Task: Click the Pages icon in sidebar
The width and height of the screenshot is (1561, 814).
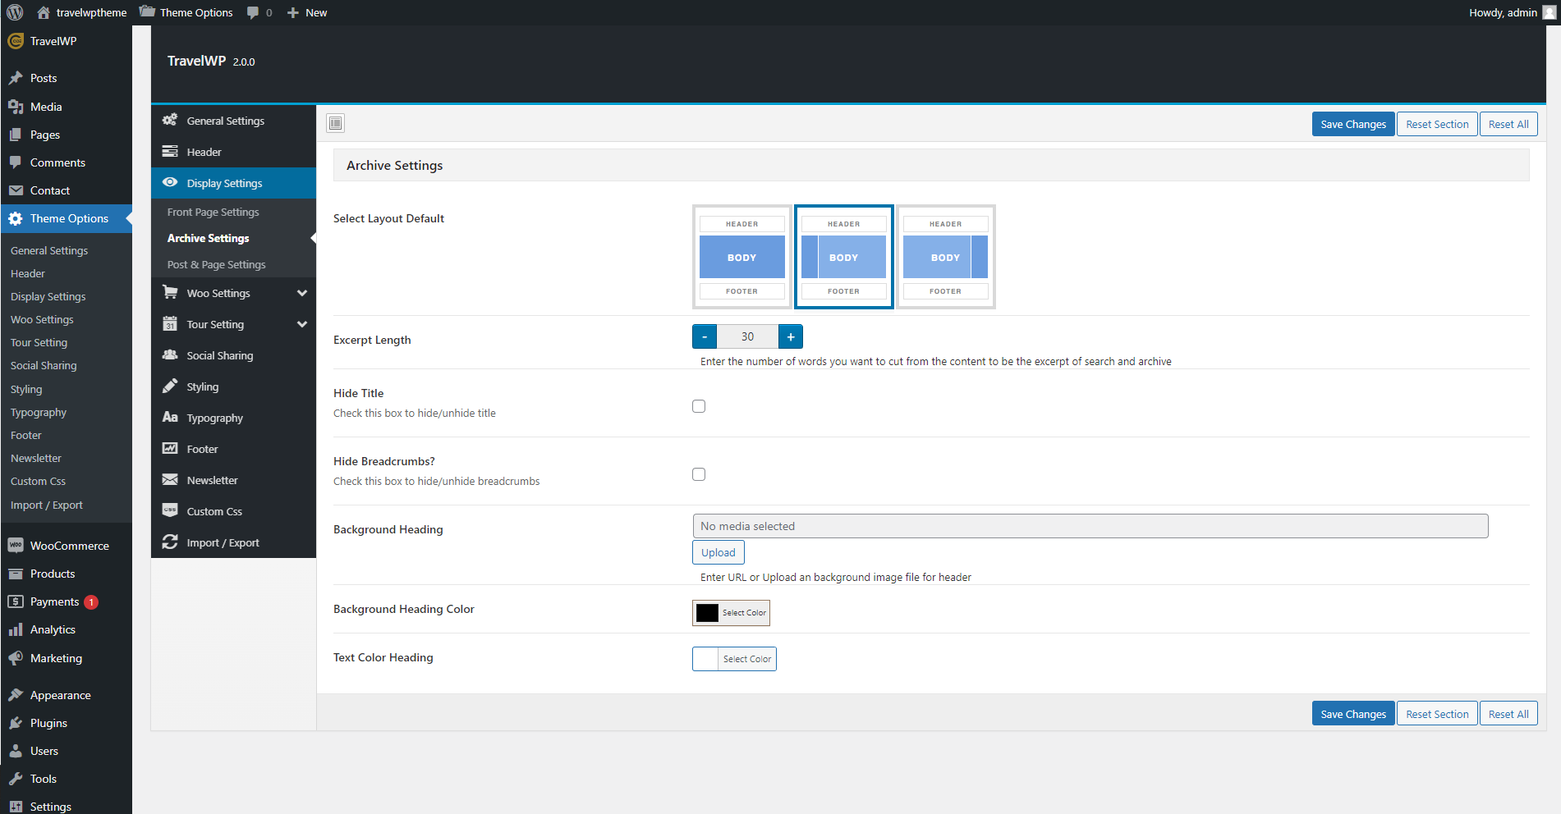Action: pos(16,135)
